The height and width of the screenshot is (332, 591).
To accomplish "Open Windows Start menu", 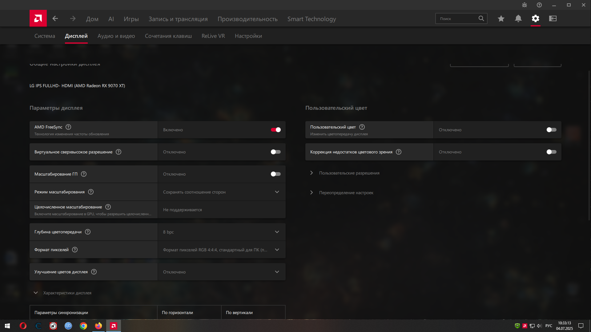I will click(x=7, y=326).
